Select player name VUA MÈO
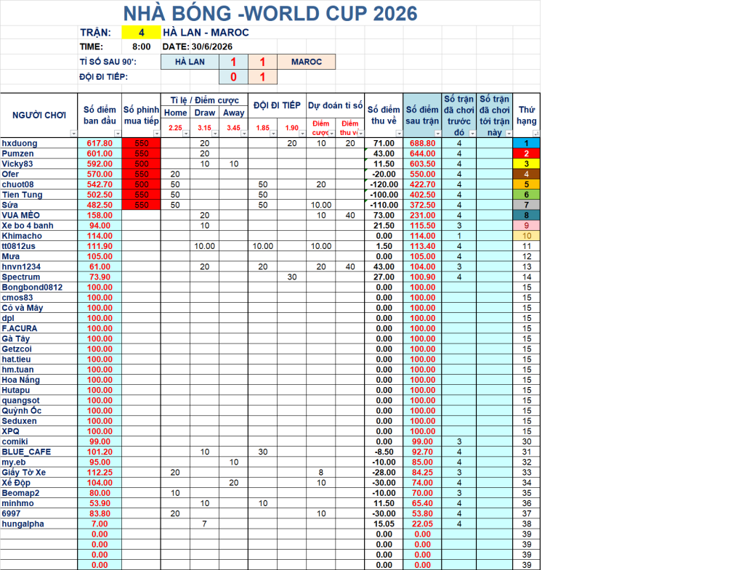This screenshot has width=744, height=570. (21, 215)
